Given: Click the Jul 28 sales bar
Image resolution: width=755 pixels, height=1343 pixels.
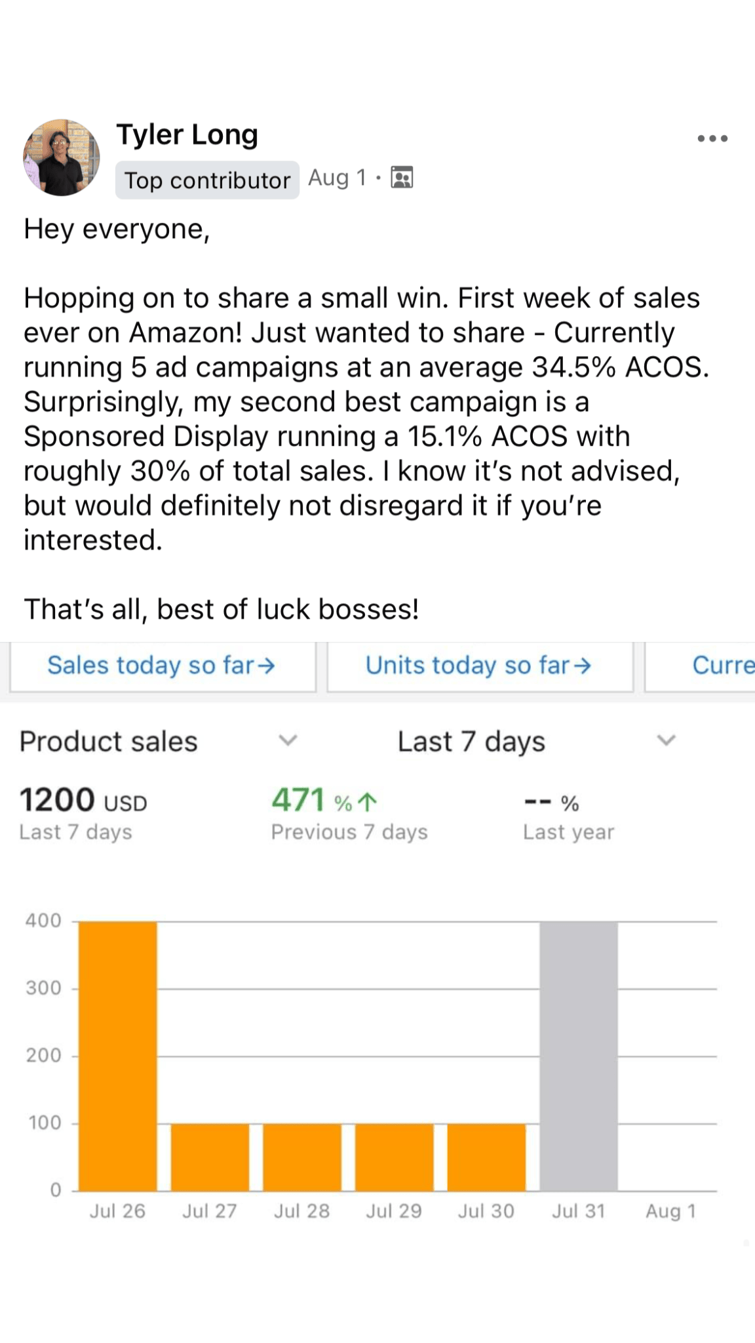Looking at the screenshot, I should click(x=302, y=1157).
